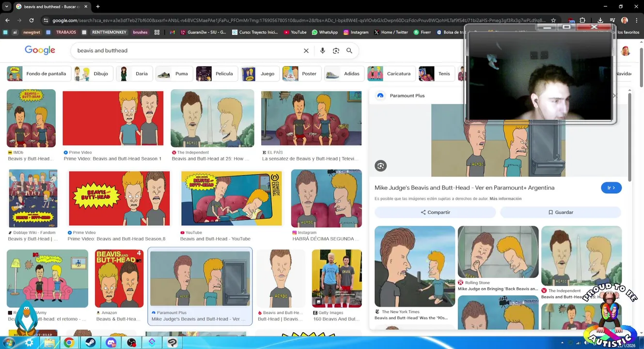Open the tab search dropdown arrow

6,6
